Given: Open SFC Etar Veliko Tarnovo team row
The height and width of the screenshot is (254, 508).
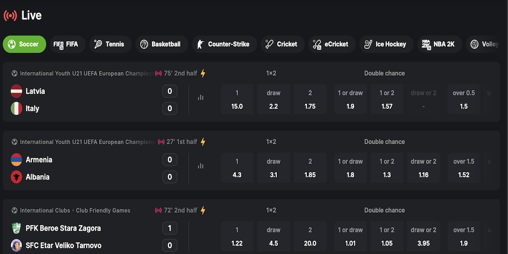Looking at the screenshot, I should (63, 246).
